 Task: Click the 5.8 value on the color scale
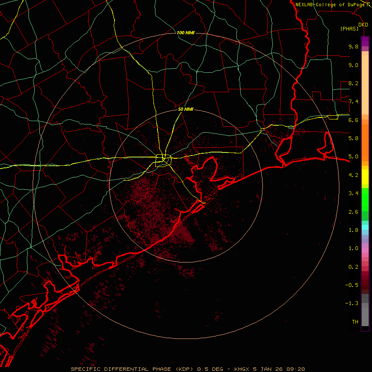tap(353, 138)
